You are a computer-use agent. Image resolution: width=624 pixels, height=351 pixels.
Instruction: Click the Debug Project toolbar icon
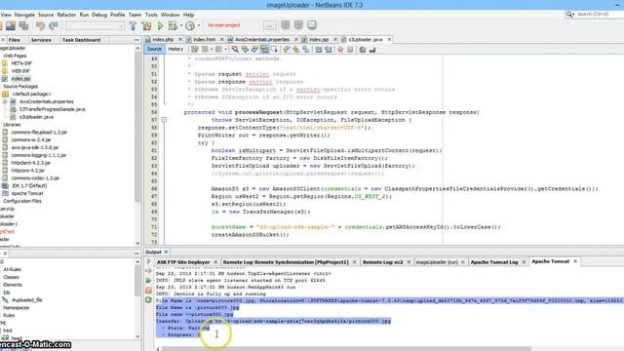pos(173,26)
